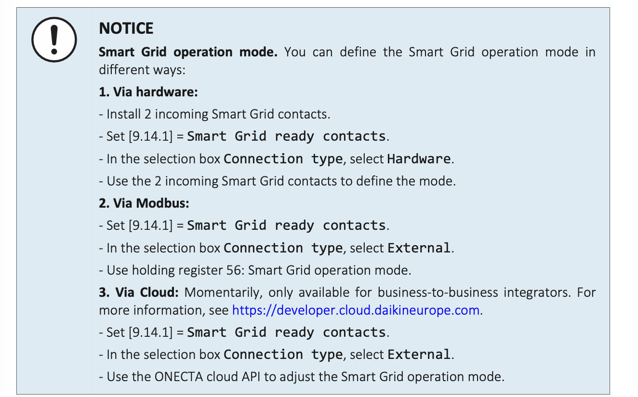638x397 pixels.
Task: Click the 'ONECTA cloud API' line
Action: pyautogui.click(x=302, y=376)
